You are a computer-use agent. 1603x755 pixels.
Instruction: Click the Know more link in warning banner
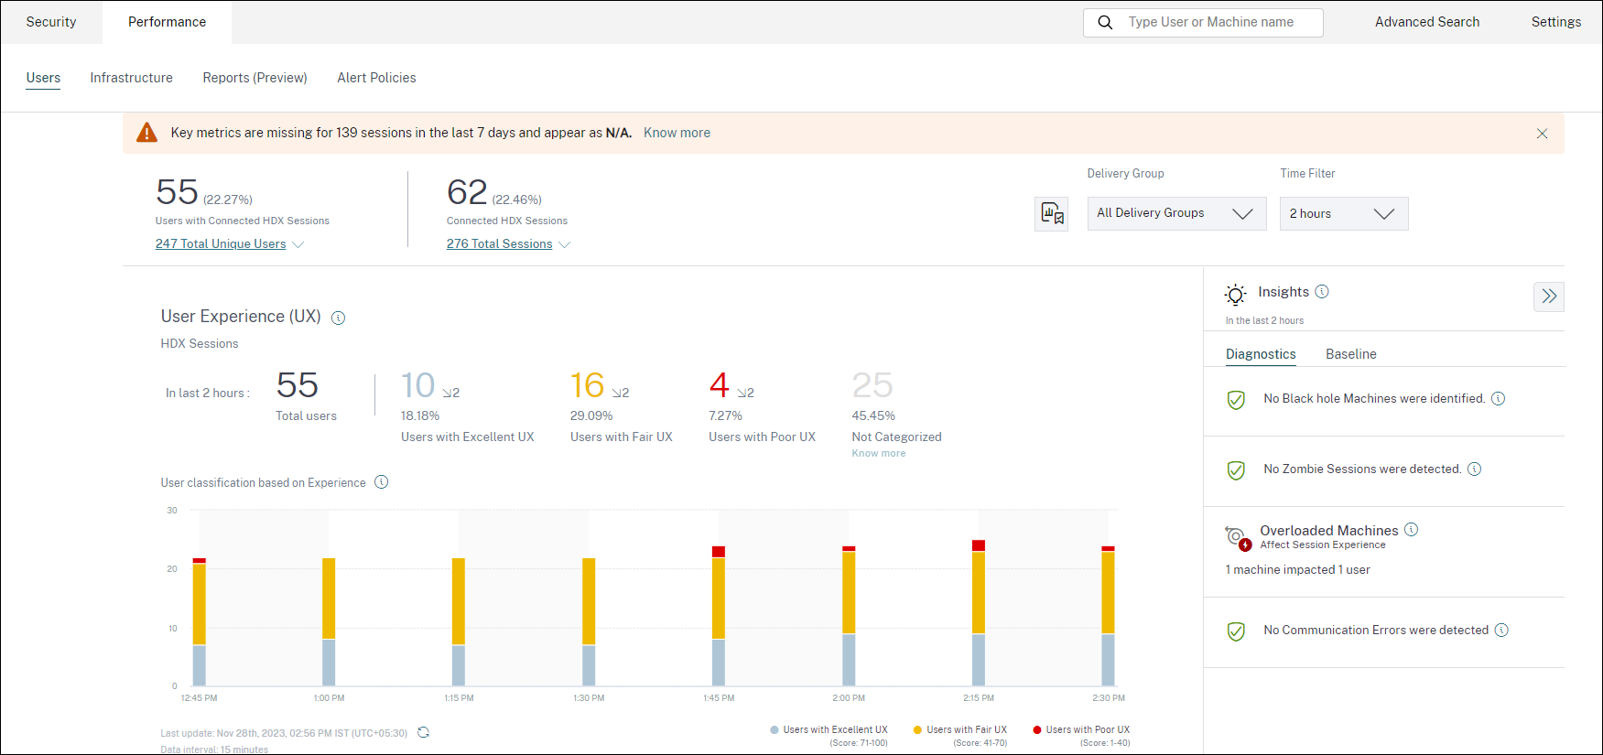(x=677, y=133)
